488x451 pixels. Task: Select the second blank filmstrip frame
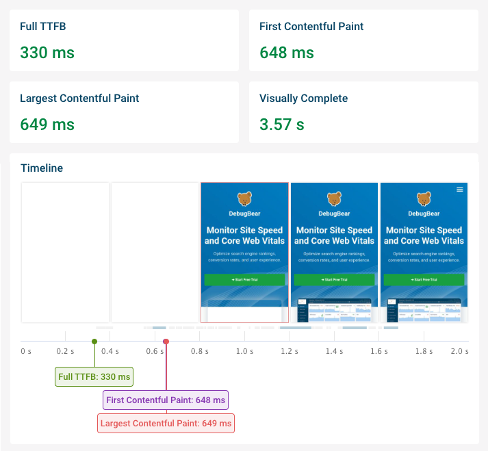pos(155,253)
